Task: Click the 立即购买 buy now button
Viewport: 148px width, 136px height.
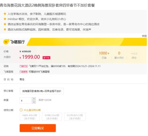Action: coord(38,128)
